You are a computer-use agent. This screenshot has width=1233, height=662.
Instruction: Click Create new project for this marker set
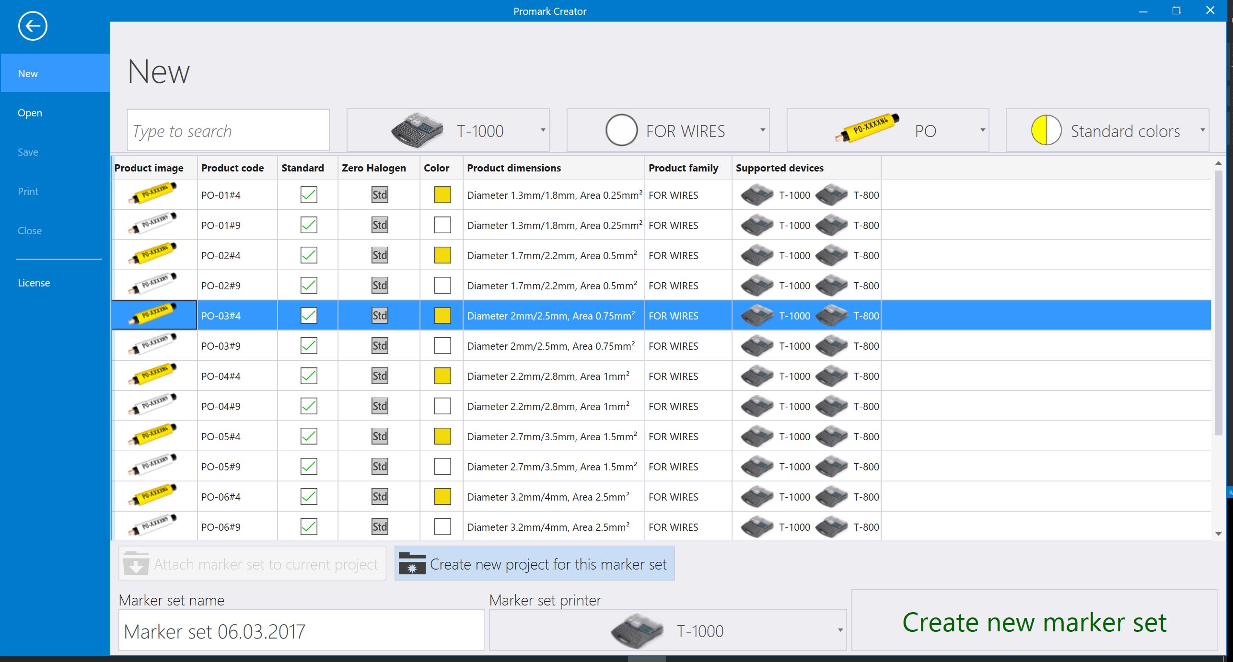pyautogui.click(x=535, y=563)
